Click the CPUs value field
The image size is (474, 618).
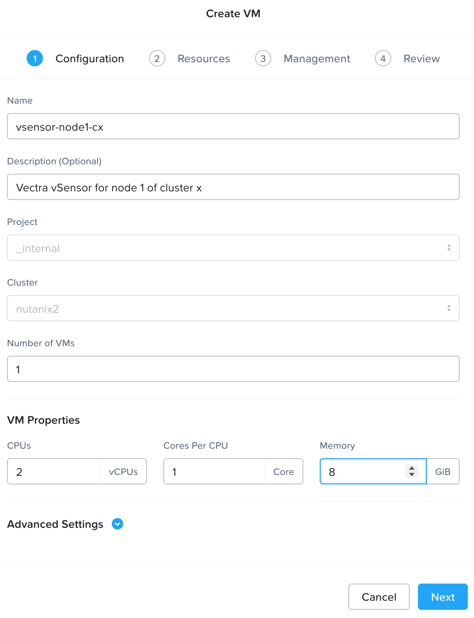[x=54, y=471]
